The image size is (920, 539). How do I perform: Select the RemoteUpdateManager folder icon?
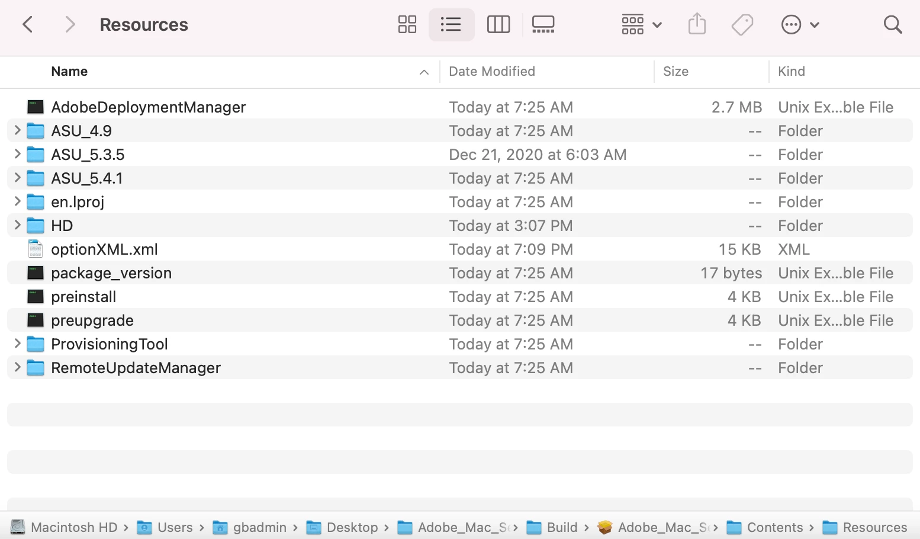(36, 367)
